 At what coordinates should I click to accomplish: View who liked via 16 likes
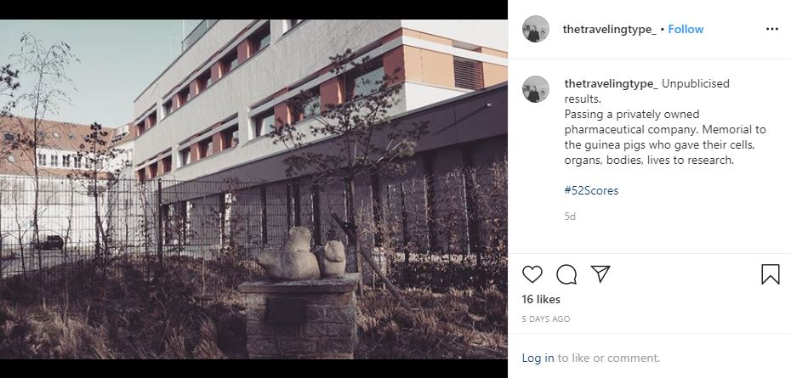(x=541, y=299)
